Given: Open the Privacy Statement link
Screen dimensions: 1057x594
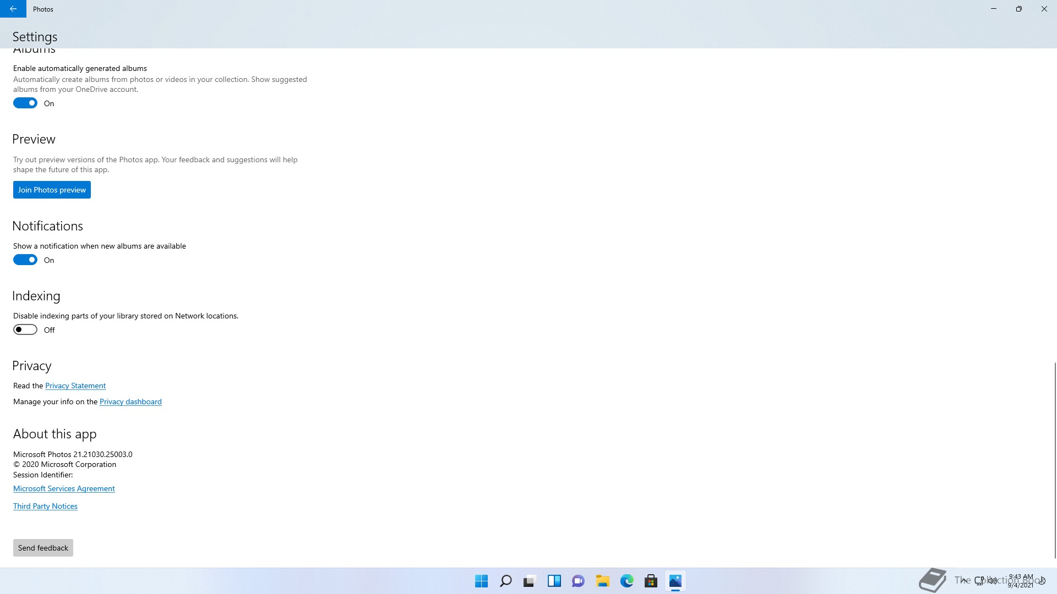Looking at the screenshot, I should (x=75, y=386).
